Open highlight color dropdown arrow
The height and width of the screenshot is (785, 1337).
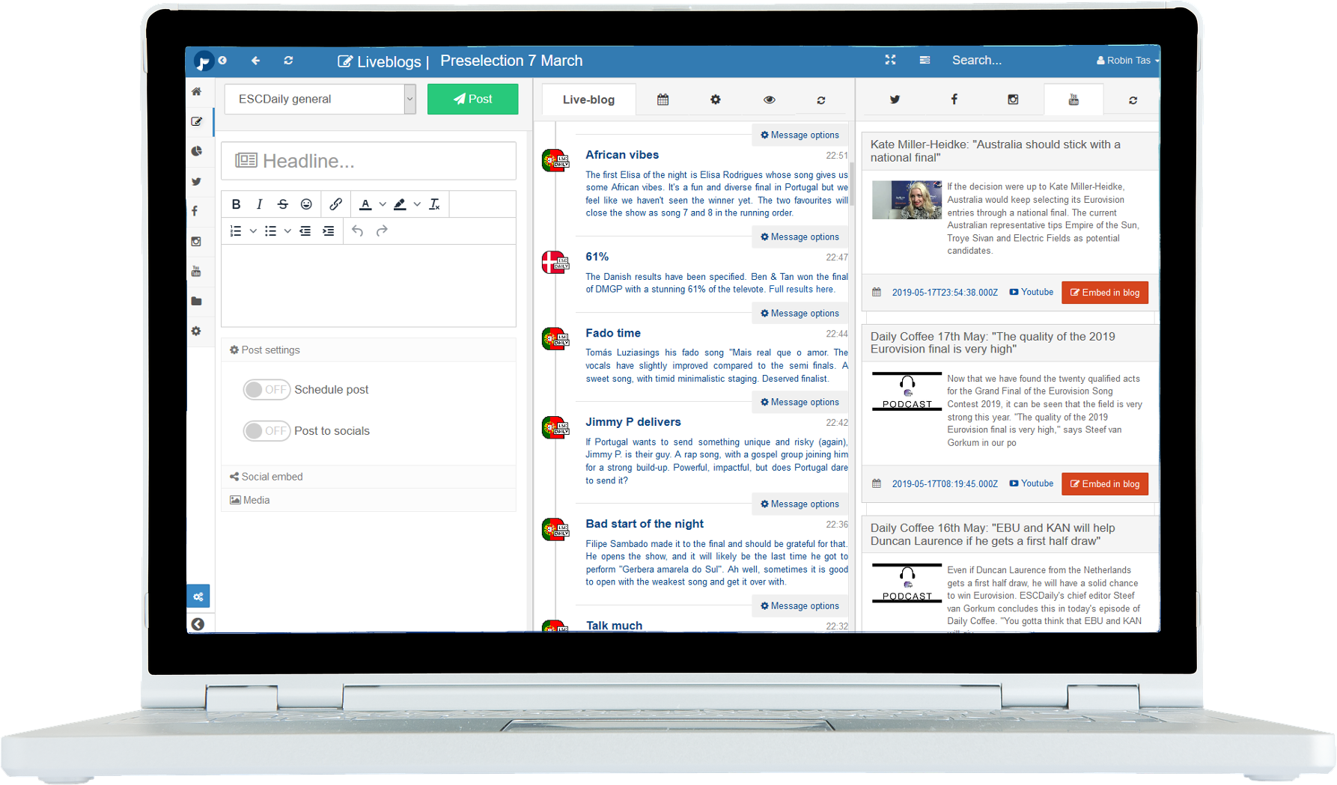(417, 204)
